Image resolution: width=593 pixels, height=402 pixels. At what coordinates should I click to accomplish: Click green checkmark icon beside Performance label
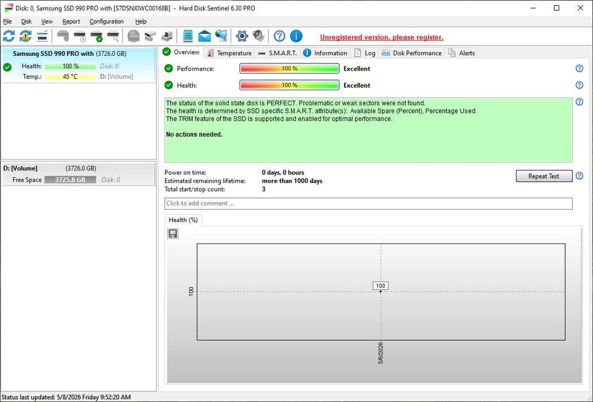[x=168, y=68]
